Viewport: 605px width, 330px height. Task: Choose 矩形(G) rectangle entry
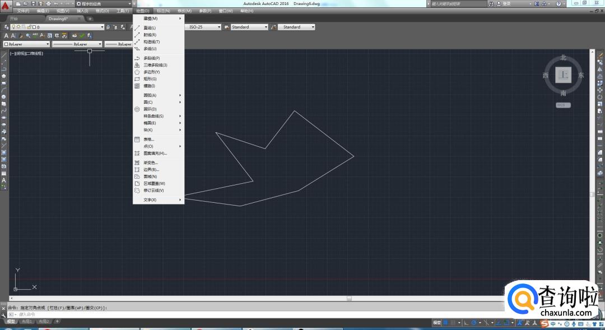coord(158,79)
